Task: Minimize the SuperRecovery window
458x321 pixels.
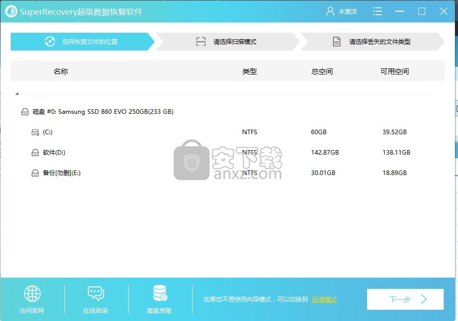Action: point(400,11)
